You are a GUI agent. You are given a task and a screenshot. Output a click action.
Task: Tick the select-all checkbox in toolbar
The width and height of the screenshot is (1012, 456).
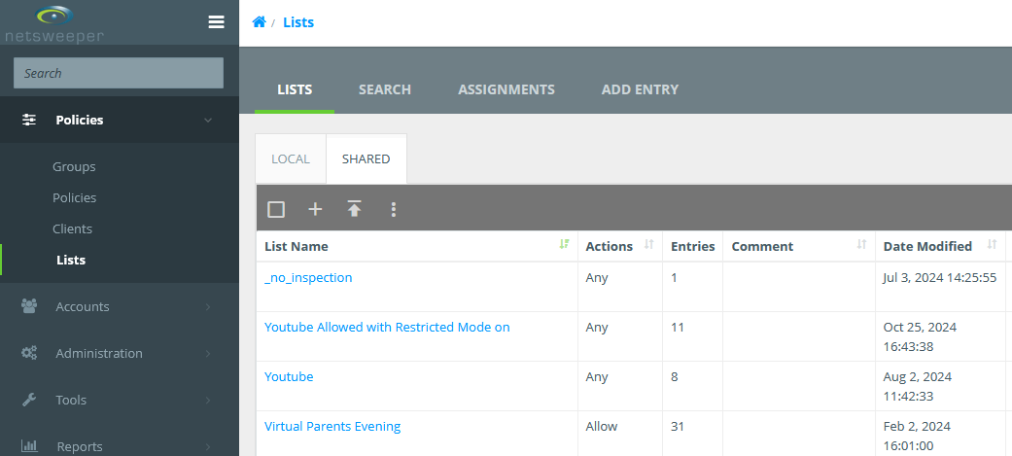coord(276,209)
